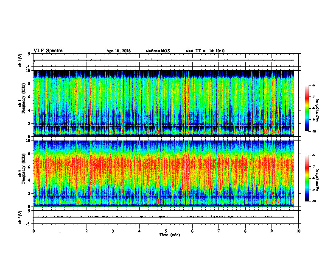Click the ch.1 colorbar unit label log(PSD)
Viewport: 336px width, 259px height.
[317, 110]
